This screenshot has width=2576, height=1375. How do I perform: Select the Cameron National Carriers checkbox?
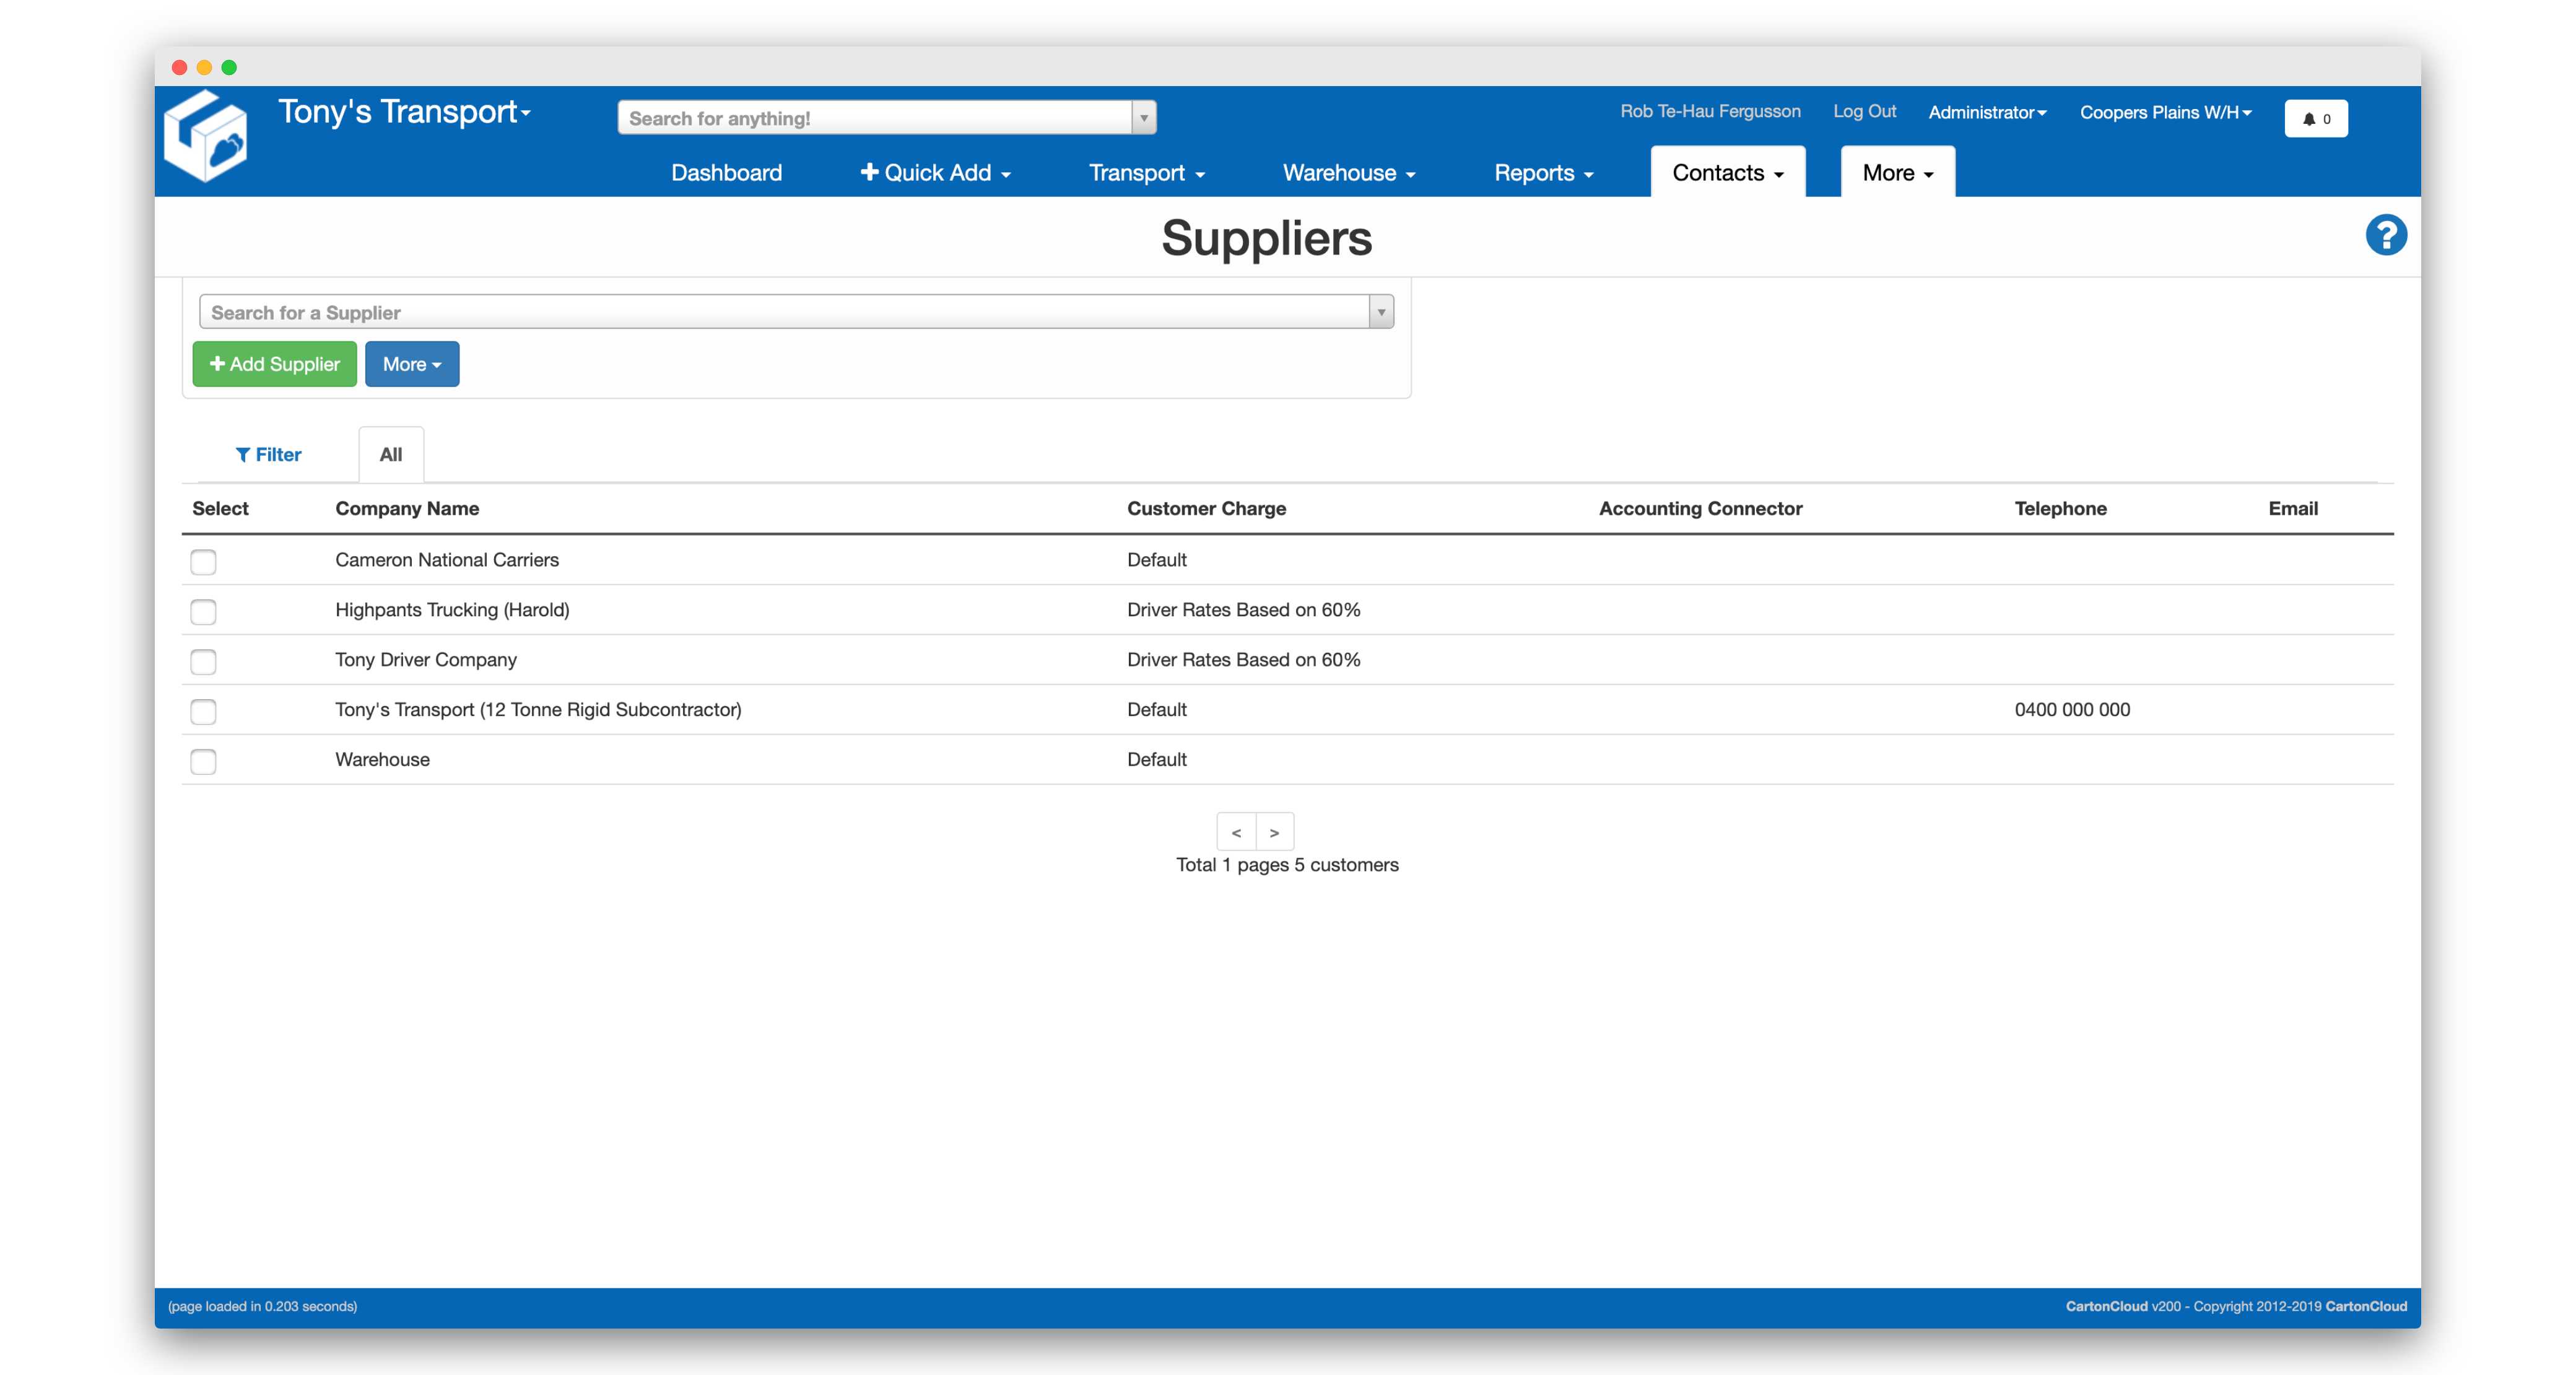point(203,562)
